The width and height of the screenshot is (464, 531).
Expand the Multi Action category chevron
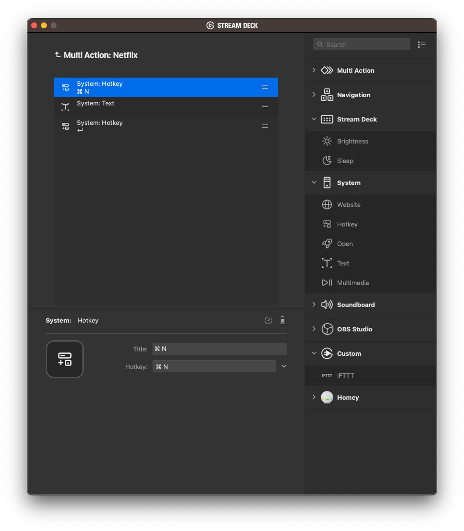point(314,70)
